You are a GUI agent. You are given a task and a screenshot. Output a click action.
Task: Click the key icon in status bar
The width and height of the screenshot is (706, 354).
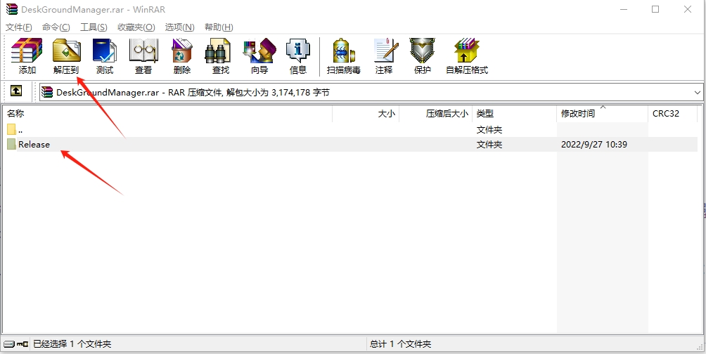click(x=22, y=344)
